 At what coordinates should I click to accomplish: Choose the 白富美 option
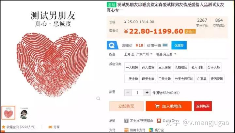[202, 79]
